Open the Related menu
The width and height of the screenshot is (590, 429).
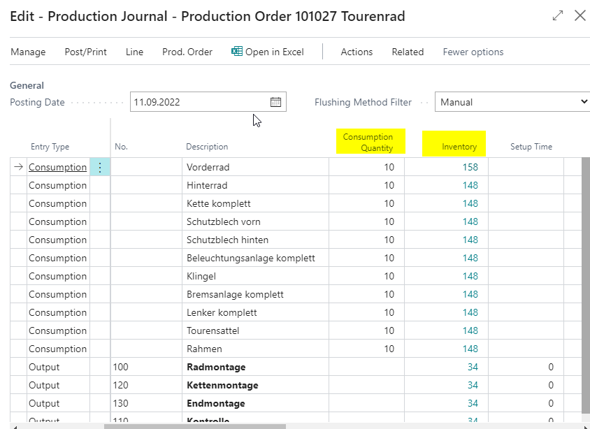click(x=408, y=52)
